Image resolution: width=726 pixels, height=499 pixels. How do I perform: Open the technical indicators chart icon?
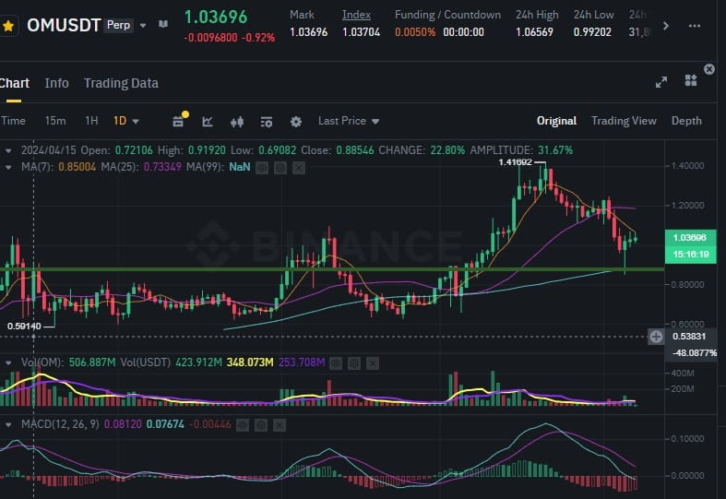208,122
